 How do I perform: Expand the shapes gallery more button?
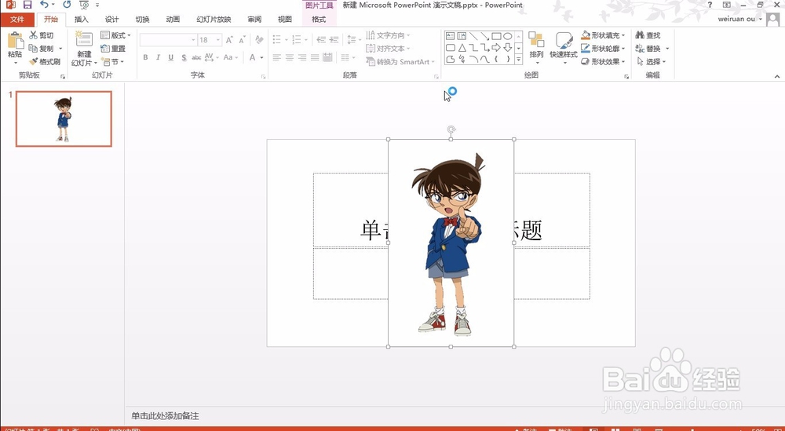519,60
